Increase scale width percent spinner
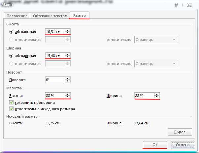This screenshot has height=153, width=199. tap(157, 94)
